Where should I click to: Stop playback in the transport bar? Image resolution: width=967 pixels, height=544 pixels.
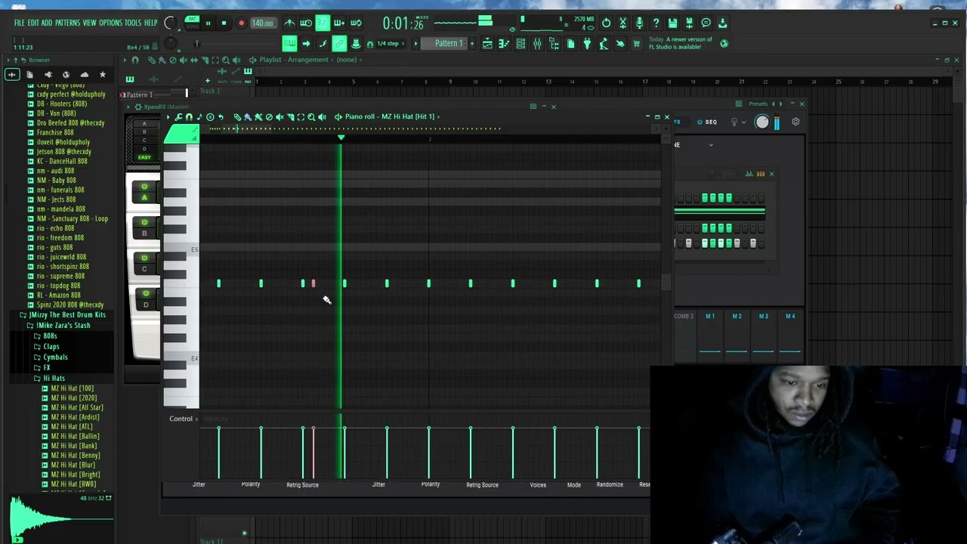pyautogui.click(x=224, y=23)
